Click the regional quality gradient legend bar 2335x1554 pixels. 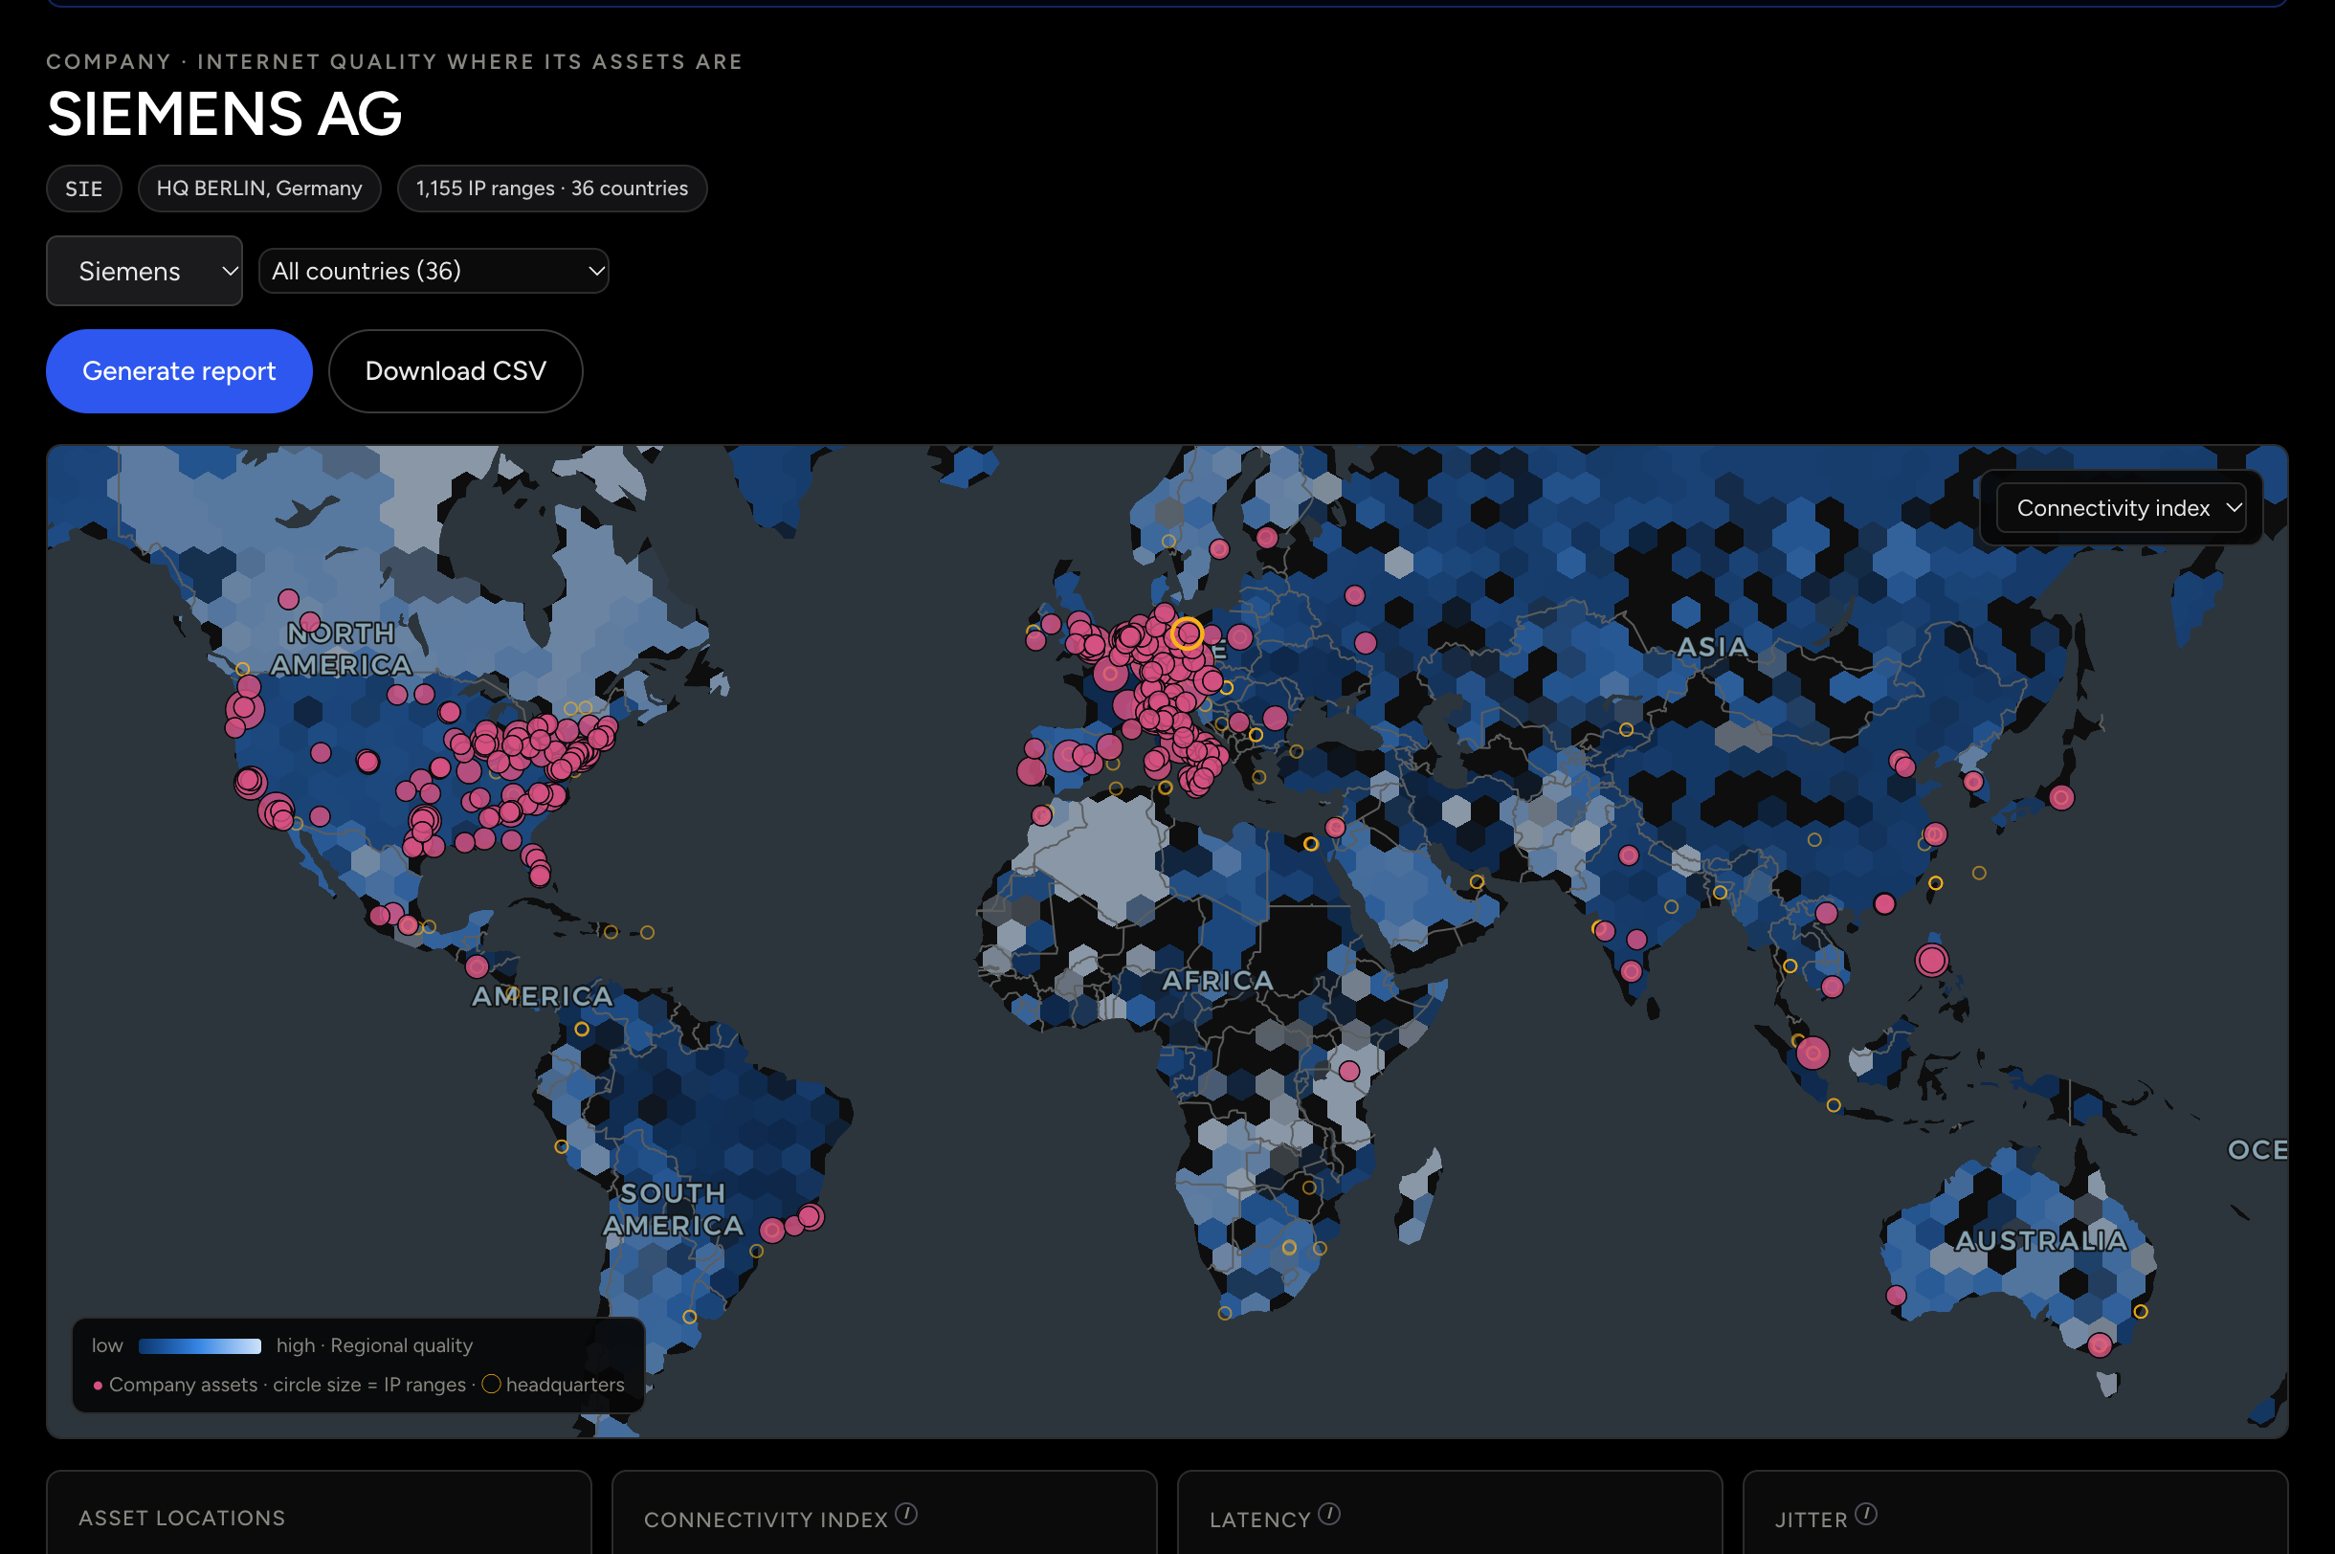click(199, 1345)
